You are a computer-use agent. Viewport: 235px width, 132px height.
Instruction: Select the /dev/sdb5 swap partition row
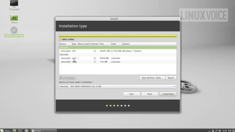click(x=117, y=62)
